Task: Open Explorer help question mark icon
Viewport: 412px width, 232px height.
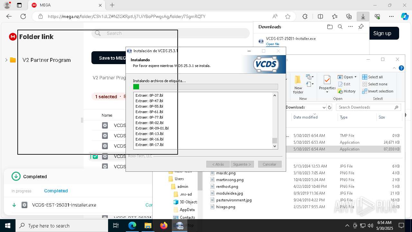Action: pos(401,68)
